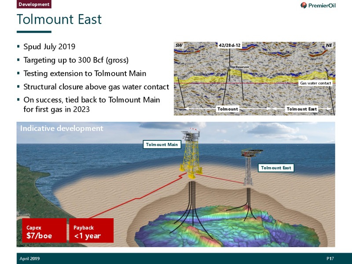The width and height of the screenshot is (352, 264).
Task: Click the bullet 'Spud July 2019'
Action: [49, 47]
